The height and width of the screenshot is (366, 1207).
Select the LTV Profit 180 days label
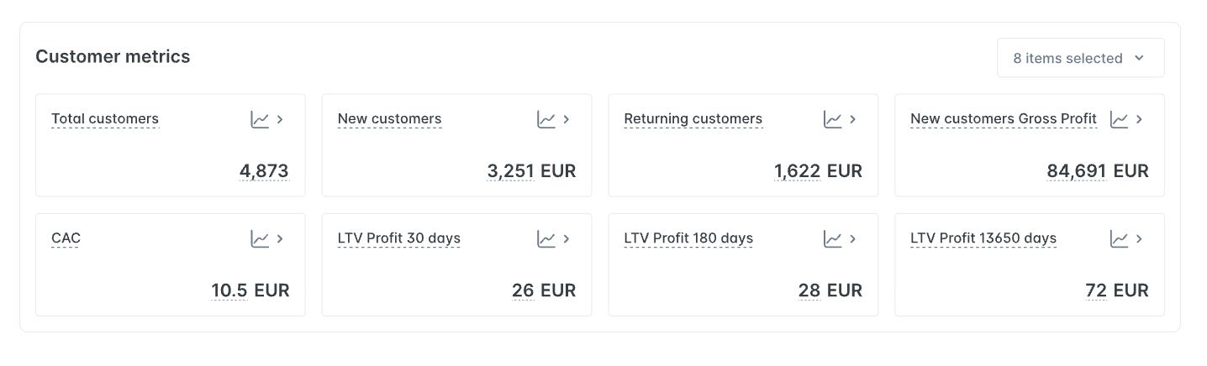click(x=688, y=238)
